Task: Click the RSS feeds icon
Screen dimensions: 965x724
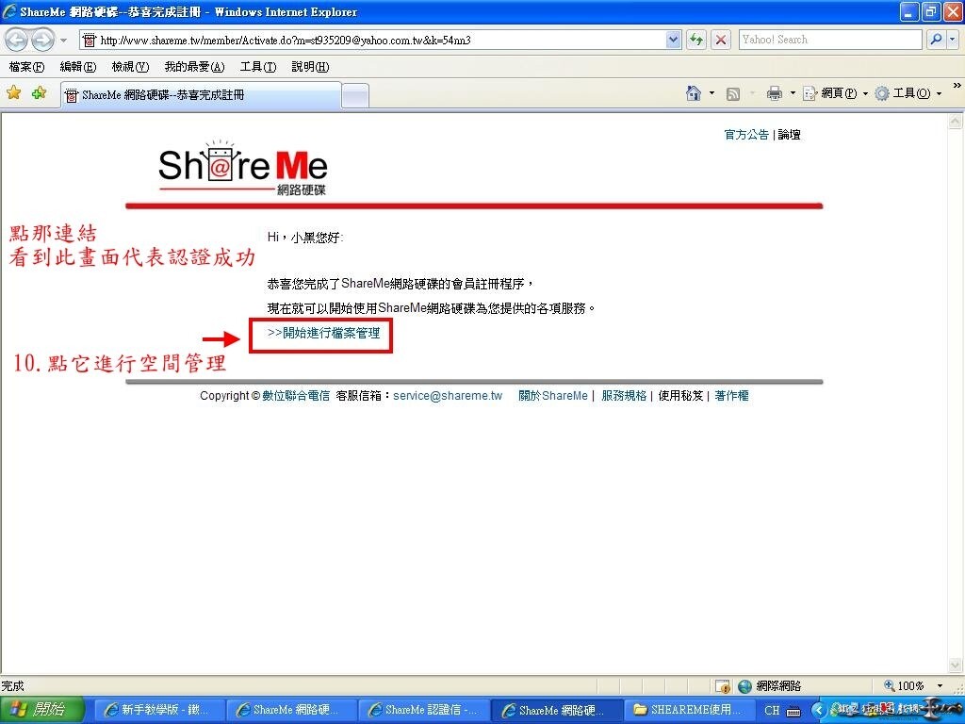Action: (x=733, y=93)
